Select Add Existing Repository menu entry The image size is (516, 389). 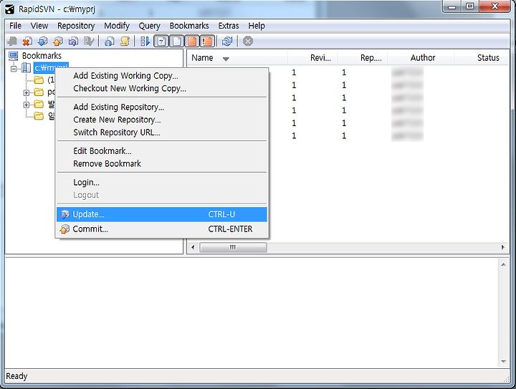click(161, 107)
